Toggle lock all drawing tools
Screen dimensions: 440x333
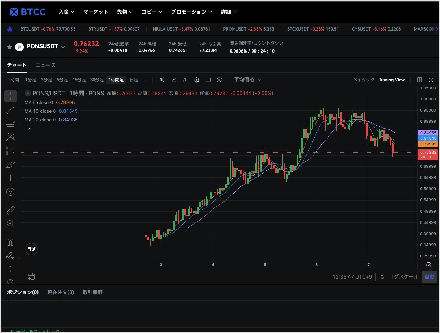point(10,270)
